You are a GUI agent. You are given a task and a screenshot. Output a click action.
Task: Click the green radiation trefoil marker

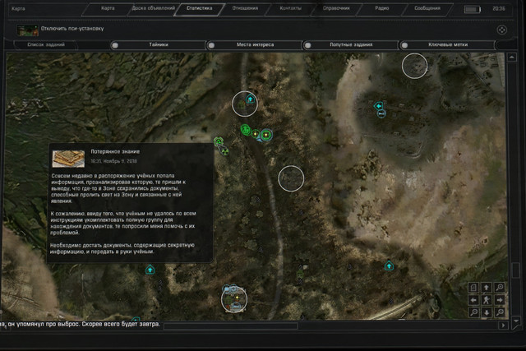(224, 152)
